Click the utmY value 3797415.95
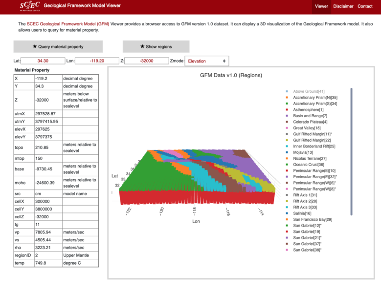The width and height of the screenshot is (381, 293). pyautogui.click(x=46, y=122)
